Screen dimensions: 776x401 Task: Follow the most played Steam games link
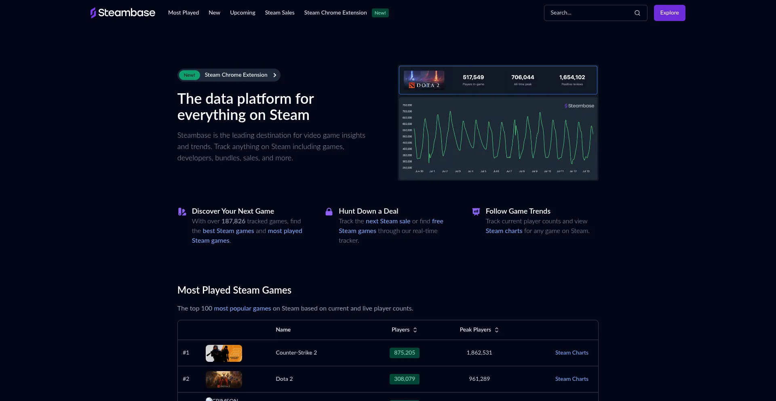(x=247, y=236)
